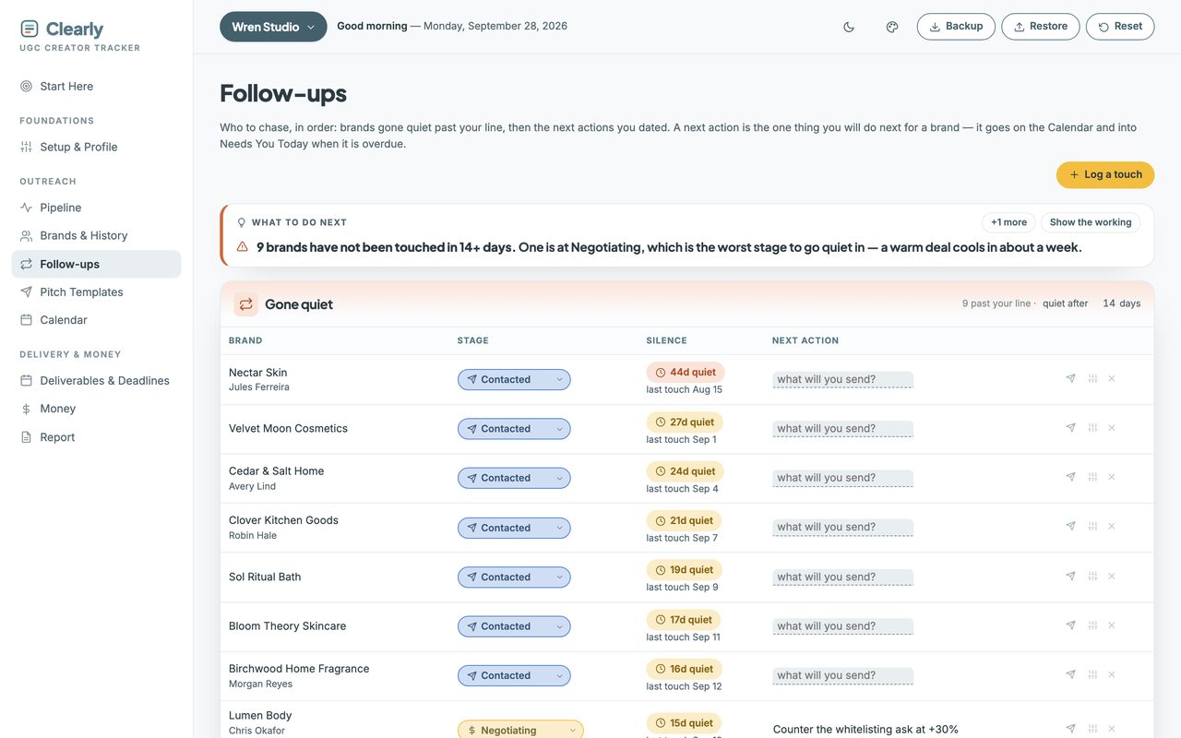Open Brands & History in the sidebar
The image size is (1181, 738).
(x=96, y=235)
